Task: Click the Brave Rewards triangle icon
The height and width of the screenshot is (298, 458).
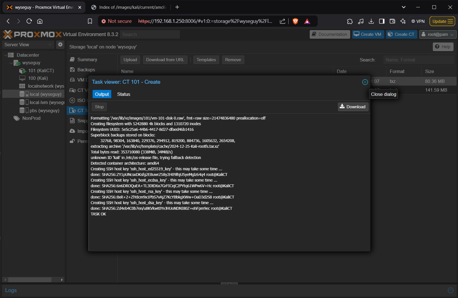Action: (x=307, y=21)
